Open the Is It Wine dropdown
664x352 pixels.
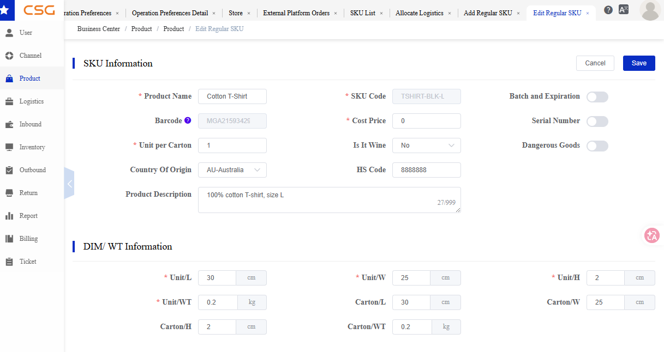(x=427, y=145)
